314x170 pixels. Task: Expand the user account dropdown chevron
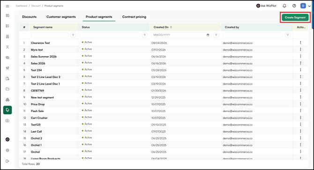click(309, 6)
